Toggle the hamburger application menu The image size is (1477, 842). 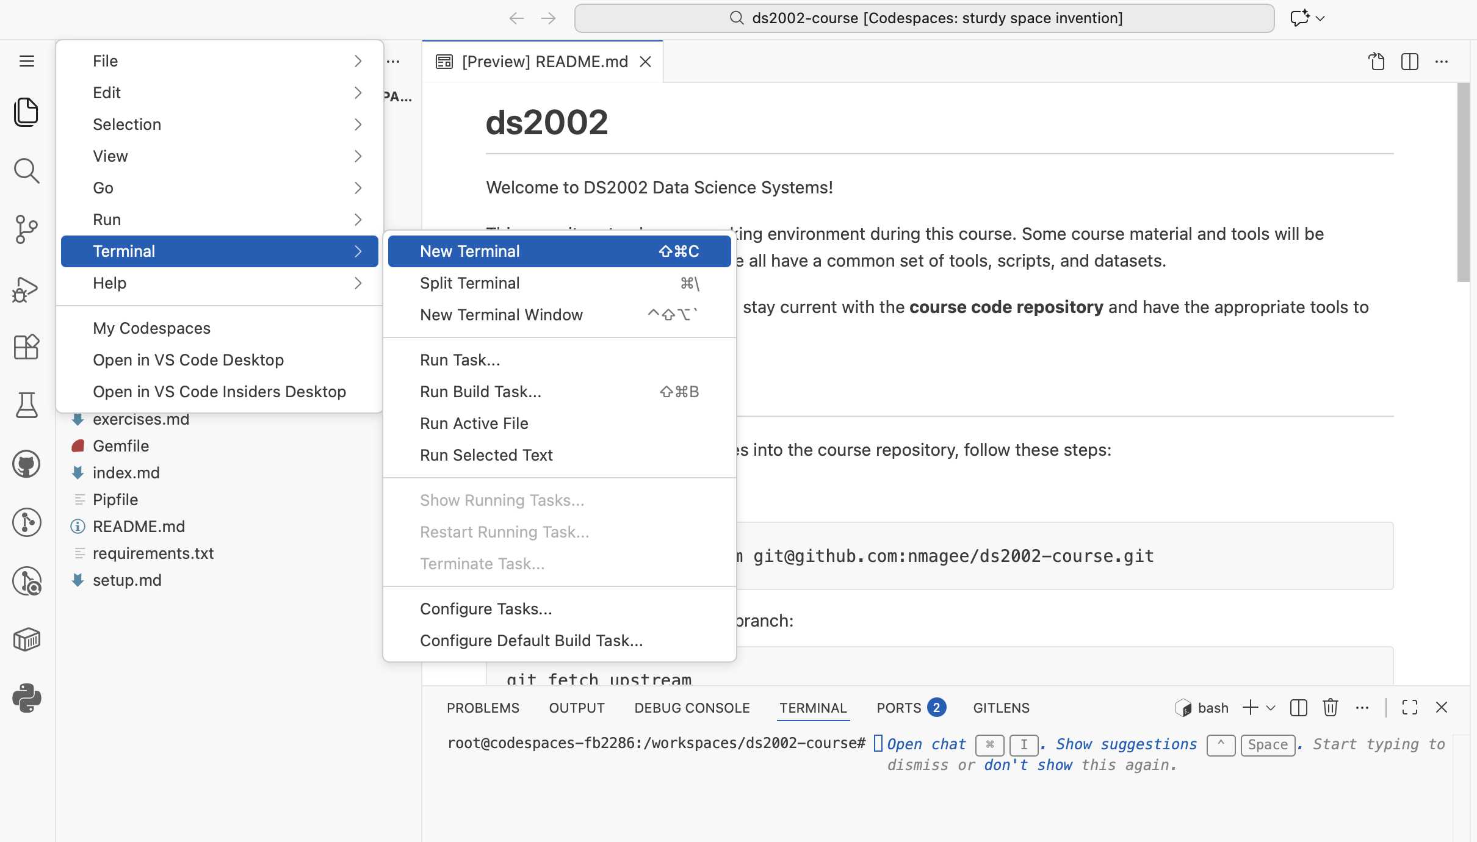pyautogui.click(x=26, y=61)
